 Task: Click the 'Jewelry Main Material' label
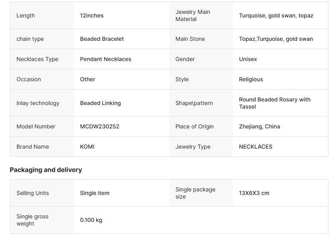tap(193, 15)
